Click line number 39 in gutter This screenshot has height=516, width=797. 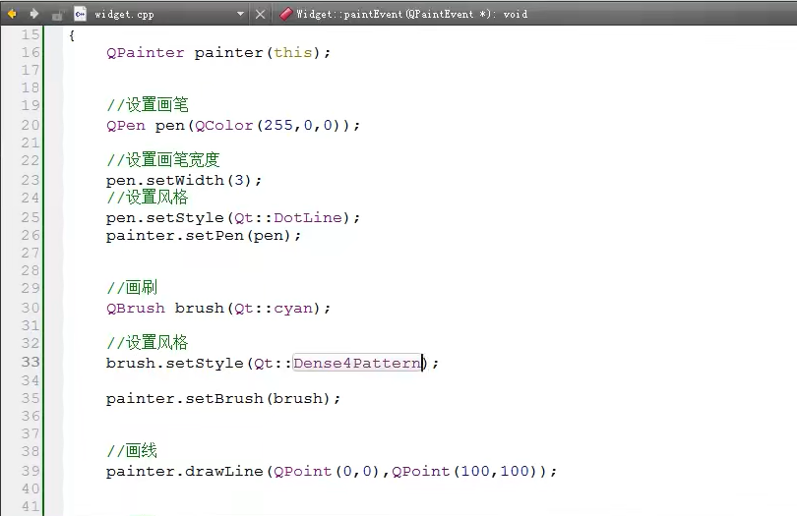point(31,471)
